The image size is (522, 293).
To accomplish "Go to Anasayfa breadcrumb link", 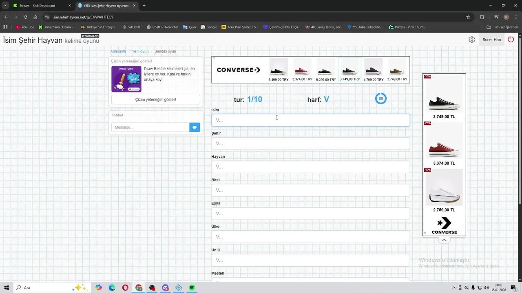I will 118,51.
